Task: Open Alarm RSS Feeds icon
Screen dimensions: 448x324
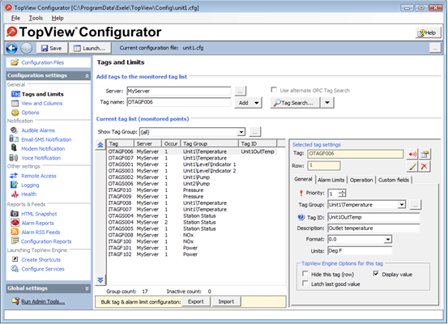Action: [15, 232]
